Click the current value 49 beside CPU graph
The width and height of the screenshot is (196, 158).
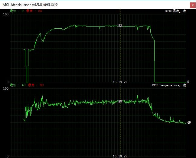click(189, 122)
